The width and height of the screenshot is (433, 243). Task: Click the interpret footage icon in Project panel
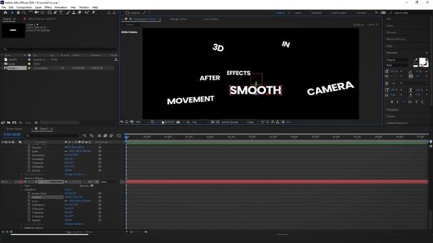pyautogui.click(x=3, y=123)
